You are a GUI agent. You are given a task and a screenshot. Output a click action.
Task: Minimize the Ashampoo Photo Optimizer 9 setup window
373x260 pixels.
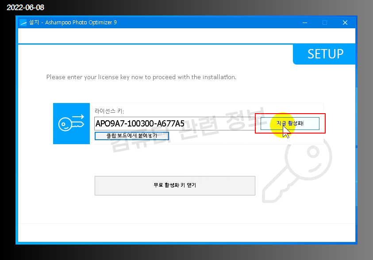click(x=305, y=23)
